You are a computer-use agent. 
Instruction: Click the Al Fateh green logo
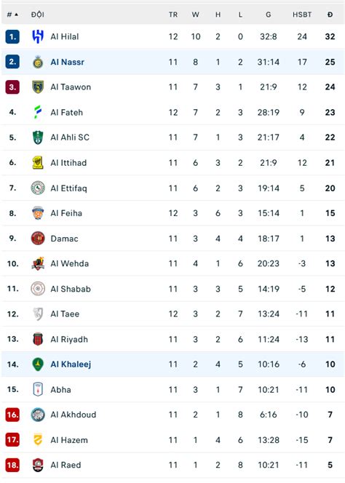pos(38,112)
